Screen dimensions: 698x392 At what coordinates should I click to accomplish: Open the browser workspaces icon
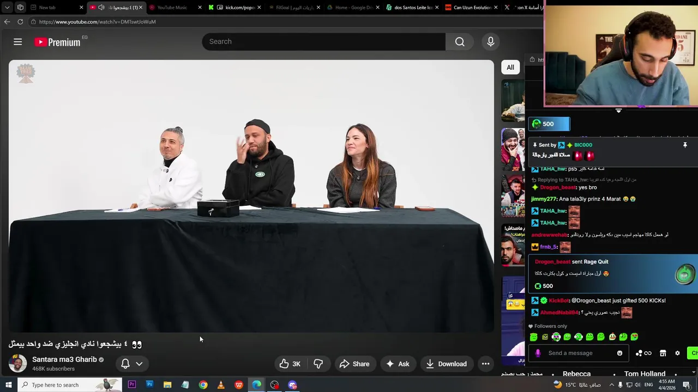tap(20, 8)
